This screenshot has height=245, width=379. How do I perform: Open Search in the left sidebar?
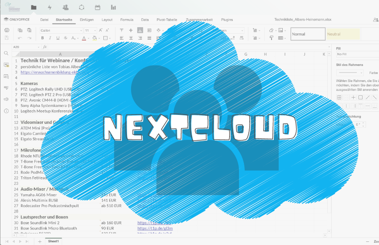tap(6, 53)
